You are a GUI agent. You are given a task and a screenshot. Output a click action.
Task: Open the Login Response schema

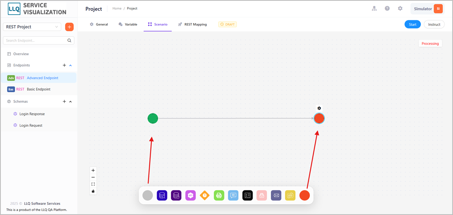click(x=32, y=114)
